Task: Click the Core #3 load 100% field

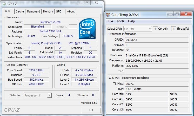Action: pyautogui.click(x=179, y=110)
